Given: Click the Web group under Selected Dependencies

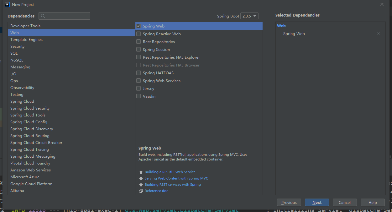Looking at the screenshot, I should click(x=281, y=26).
